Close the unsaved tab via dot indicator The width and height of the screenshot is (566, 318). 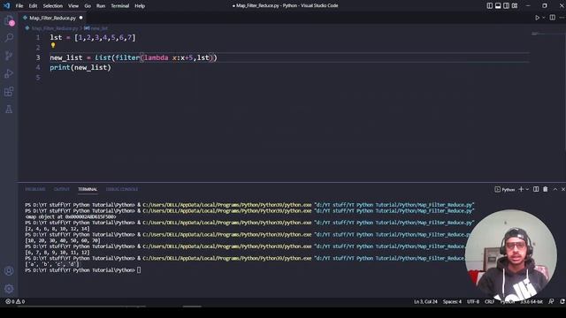(x=80, y=18)
